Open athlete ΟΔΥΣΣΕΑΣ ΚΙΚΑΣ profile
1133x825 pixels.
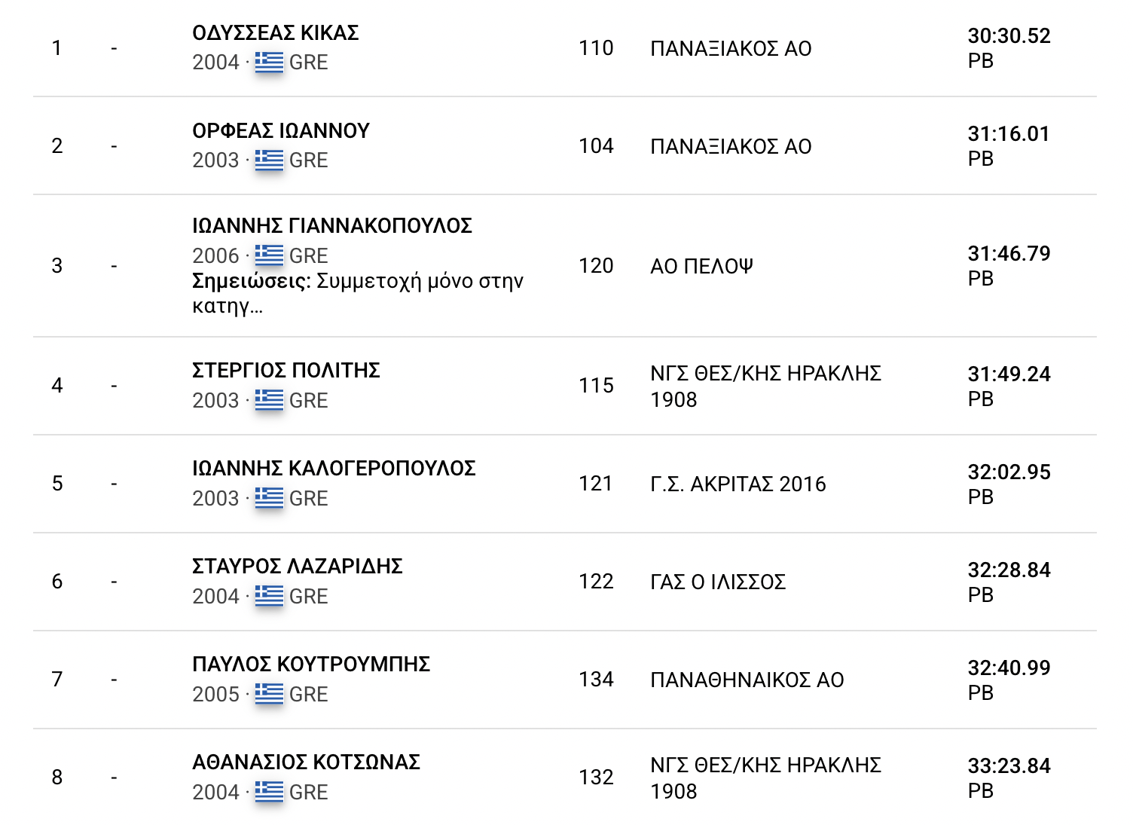click(276, 33)
